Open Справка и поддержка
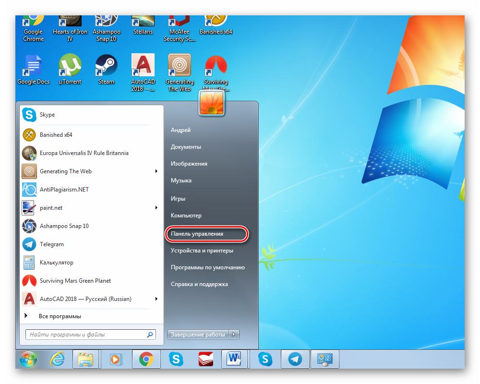 [199, 284]
